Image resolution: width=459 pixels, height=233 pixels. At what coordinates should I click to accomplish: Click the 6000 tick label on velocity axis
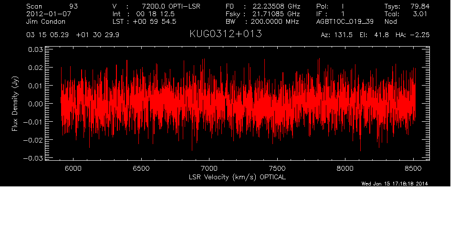point(73,168)
